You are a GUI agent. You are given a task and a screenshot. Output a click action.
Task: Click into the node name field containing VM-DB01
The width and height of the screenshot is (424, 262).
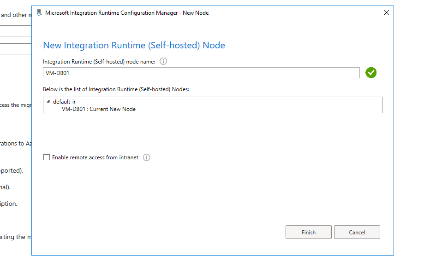click(x=201, y=73)
